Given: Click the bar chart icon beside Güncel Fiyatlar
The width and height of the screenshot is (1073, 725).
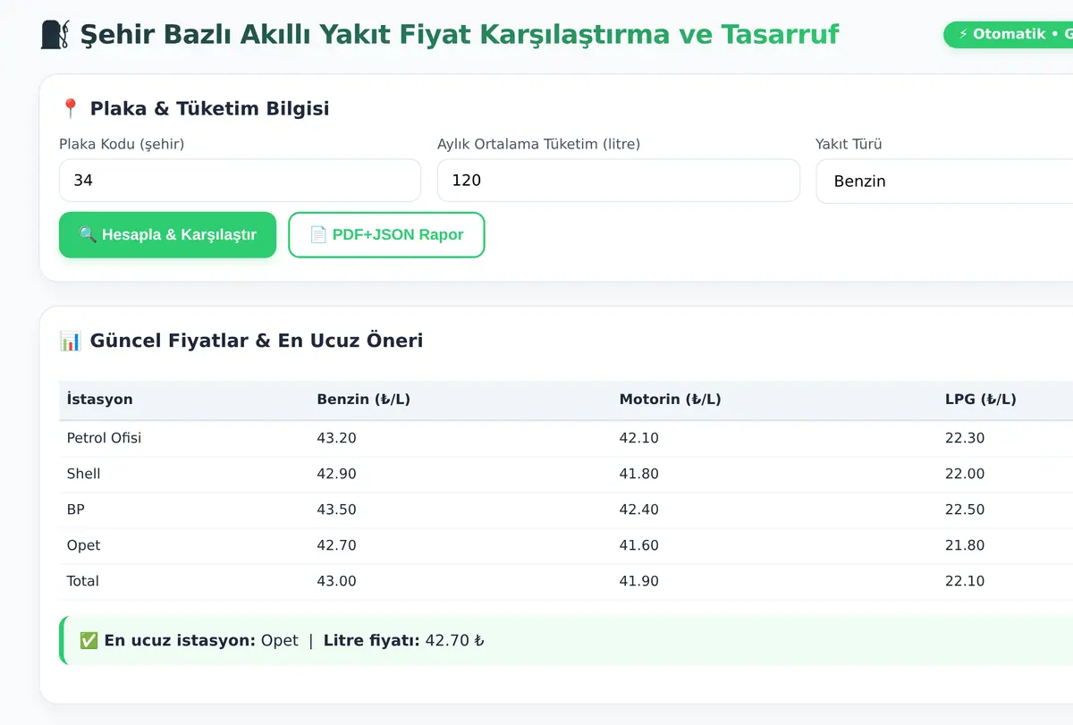Looking at the screenshot, I should 70,341.
